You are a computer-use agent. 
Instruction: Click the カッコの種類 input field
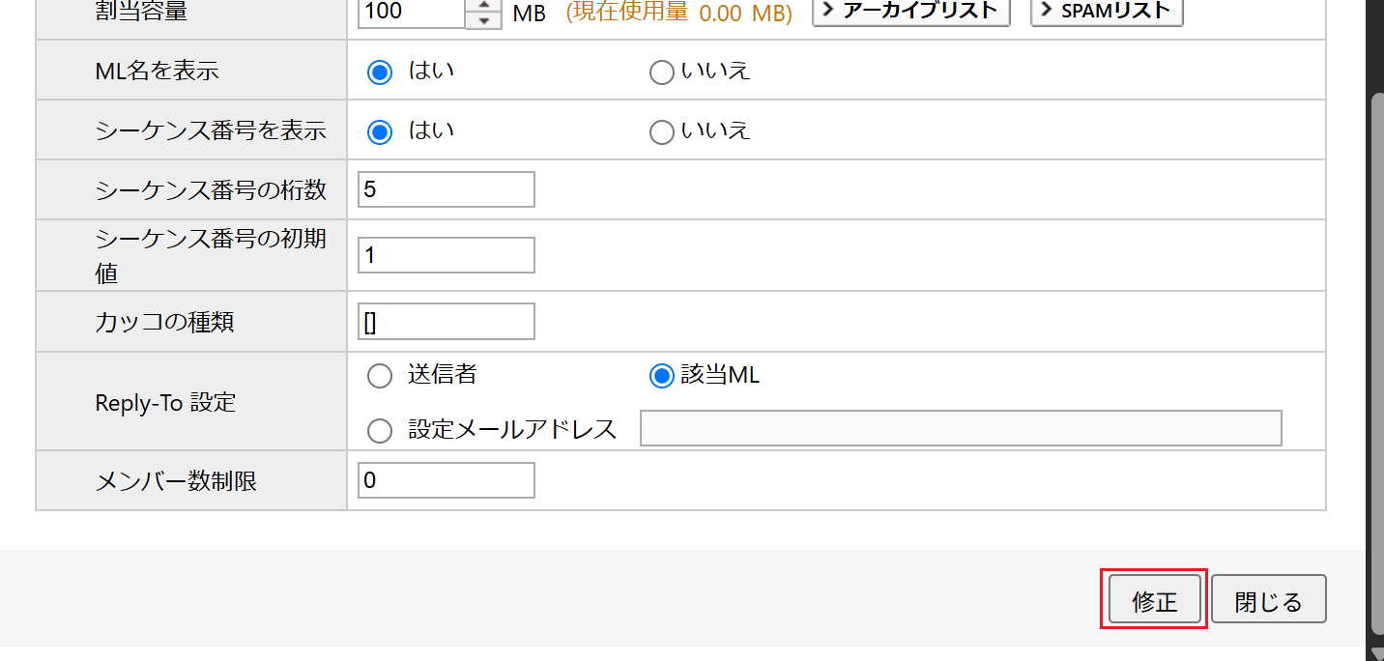coord(446,322)
